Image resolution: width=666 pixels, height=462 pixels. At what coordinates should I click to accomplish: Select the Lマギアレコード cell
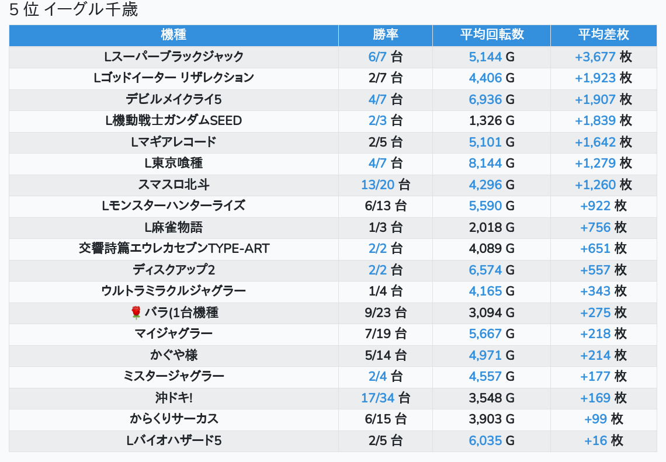174,142
